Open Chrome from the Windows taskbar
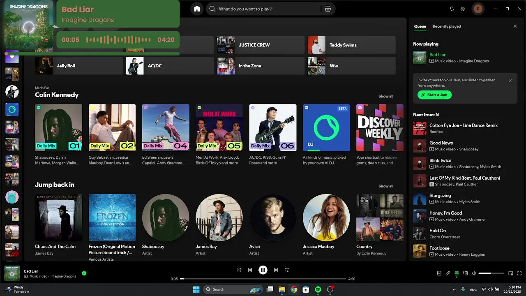 point(294,289)
